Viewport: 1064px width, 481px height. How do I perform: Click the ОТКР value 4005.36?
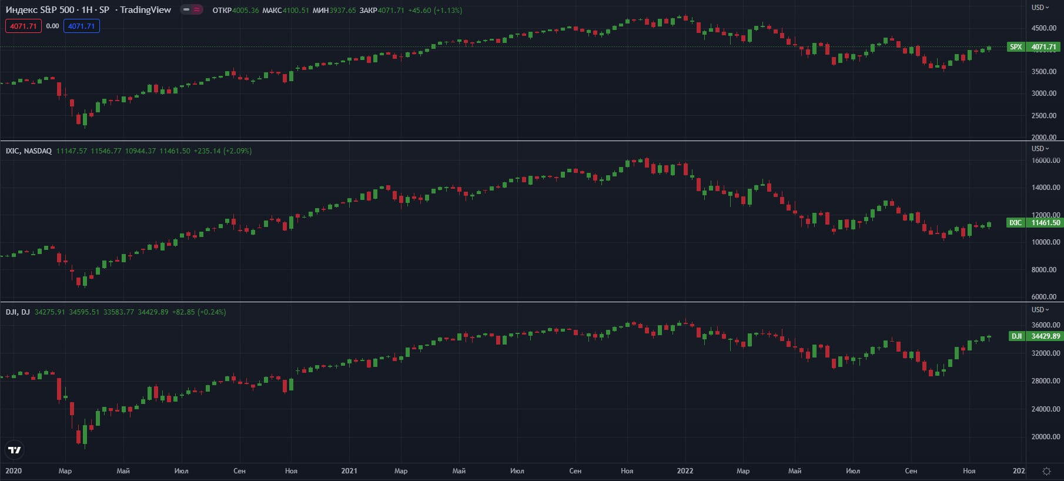[x=245, y=11]
